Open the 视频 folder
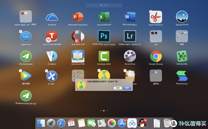Image resolution: width=208 pixels, height=129 pixels. click(182, 36)
